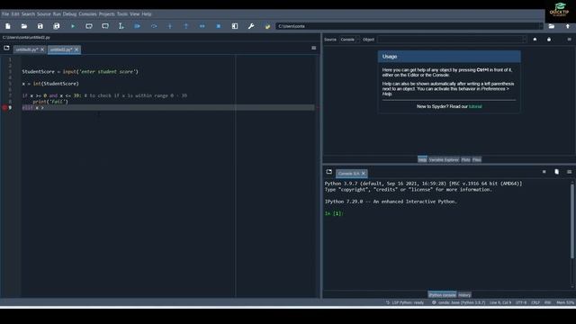Switch to the Variable Explorer tab
The width and height of the screenshot is (576, 324).
click(444, 160)
